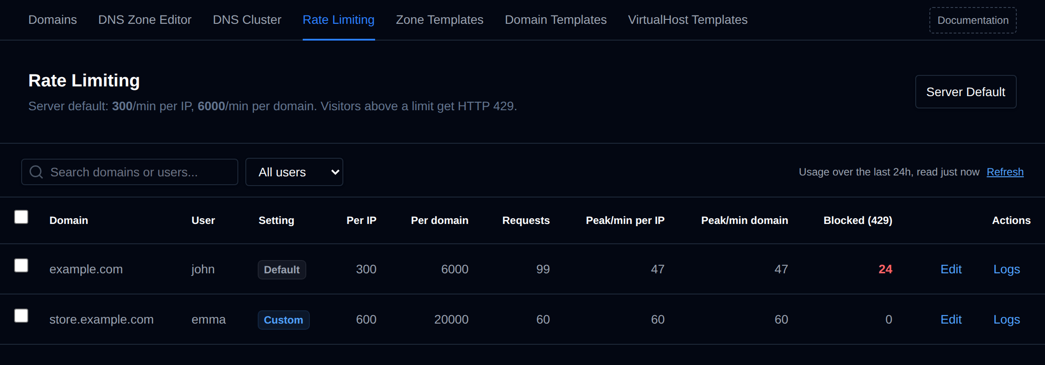Toggle the select-all header checkbox
The image size is (1045, 365).
coord(21,217)
